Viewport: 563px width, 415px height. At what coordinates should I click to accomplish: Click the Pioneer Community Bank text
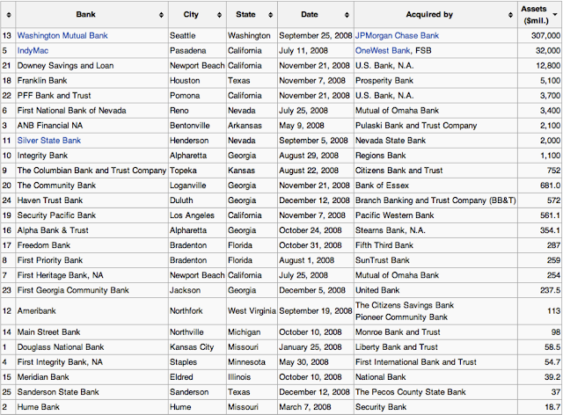click(401, 317)
